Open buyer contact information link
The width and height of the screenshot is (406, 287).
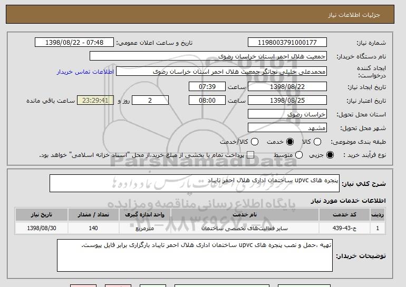[x=85, y=72]
